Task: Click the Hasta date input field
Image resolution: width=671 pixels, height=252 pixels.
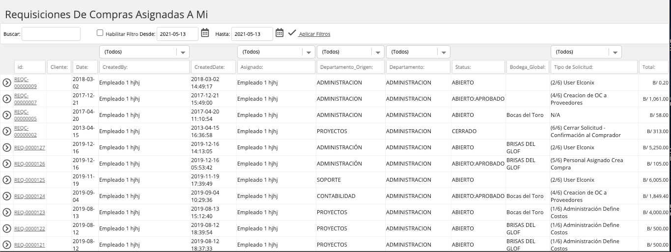Action: pos(252,34)
